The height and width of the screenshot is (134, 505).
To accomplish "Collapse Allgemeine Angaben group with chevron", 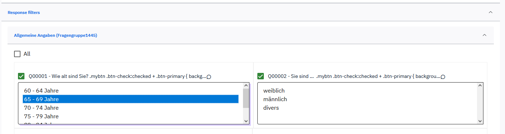I will 484,35.
